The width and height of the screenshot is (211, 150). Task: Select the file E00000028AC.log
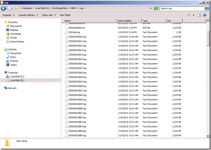click(x=78, y=91)
